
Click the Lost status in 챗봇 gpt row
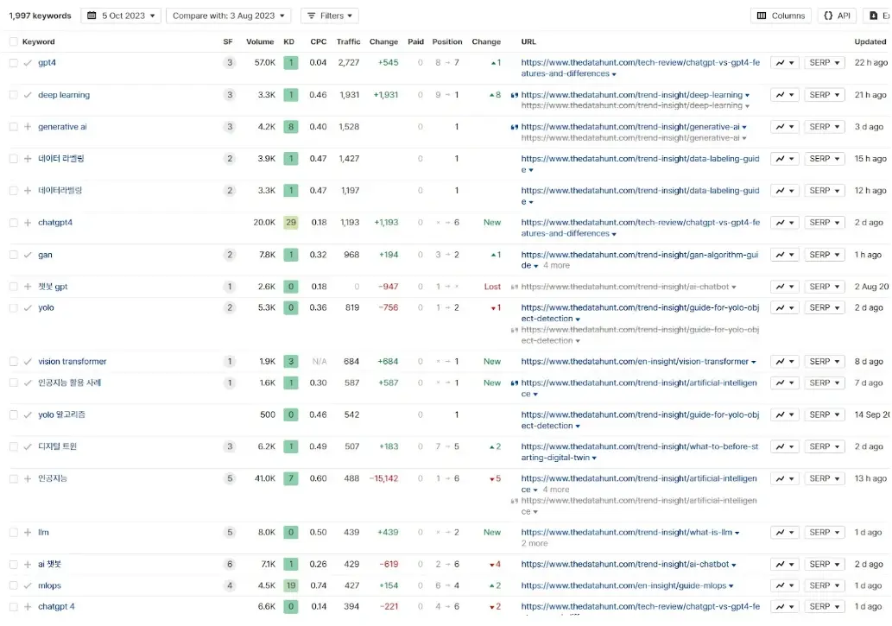click(492, 287)
